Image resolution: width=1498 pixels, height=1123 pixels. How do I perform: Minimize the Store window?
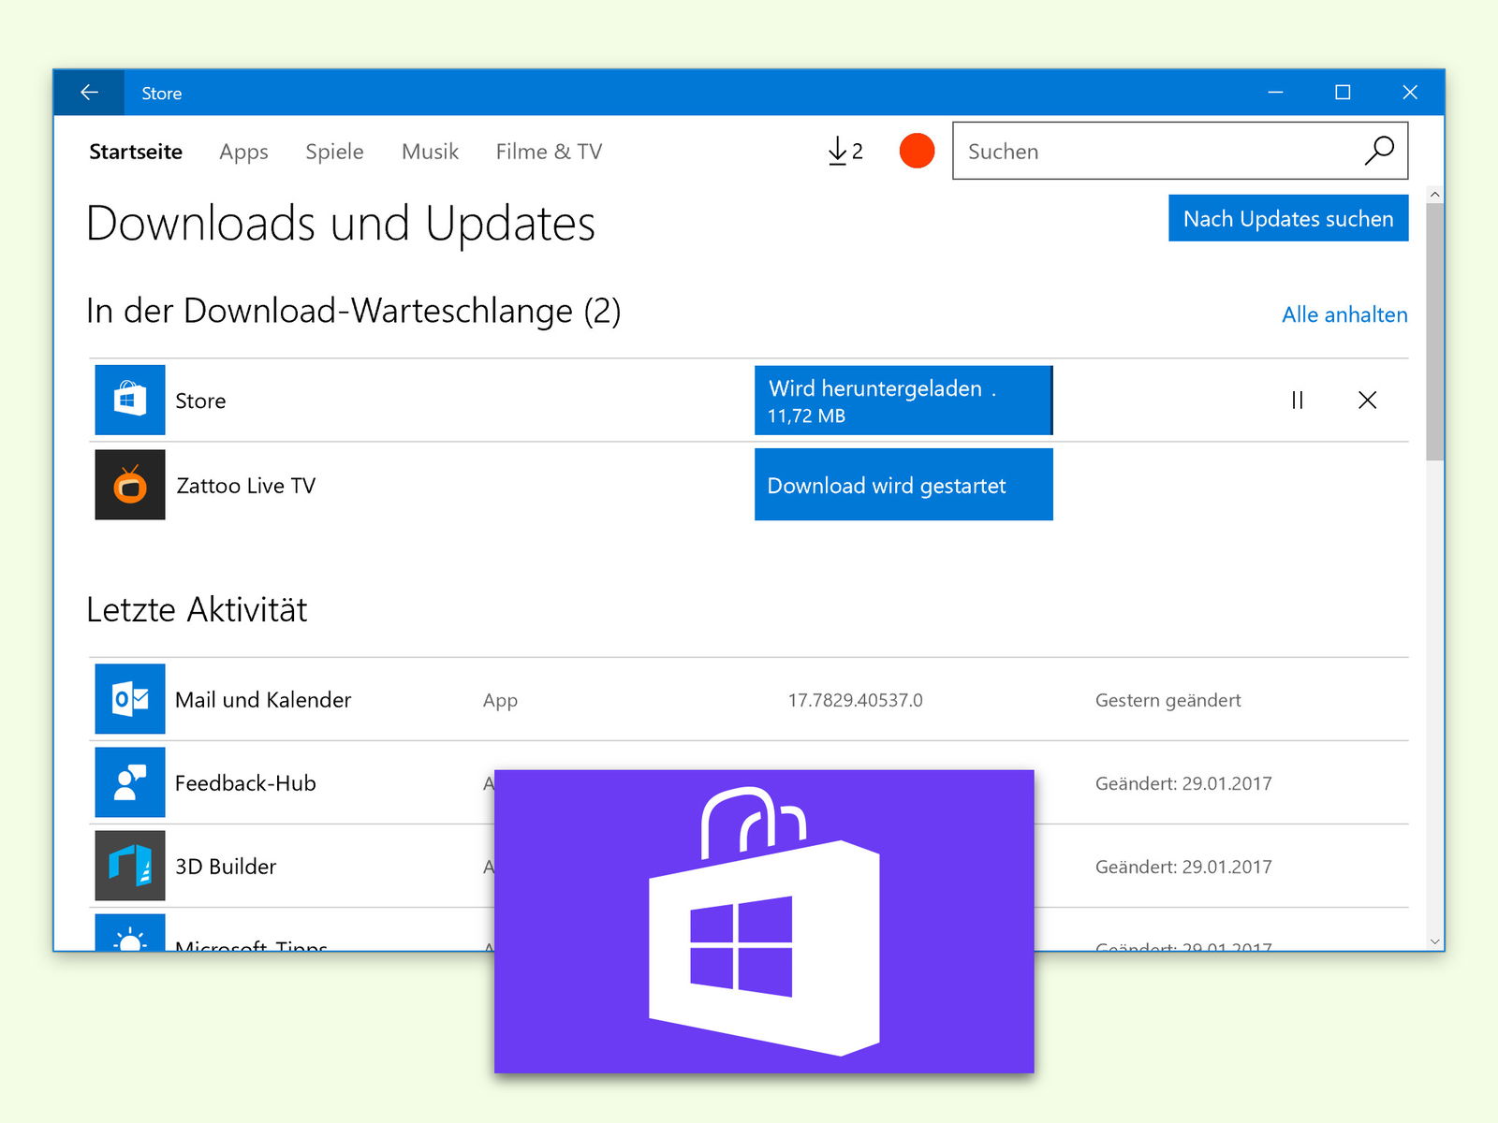(1275, 93)
